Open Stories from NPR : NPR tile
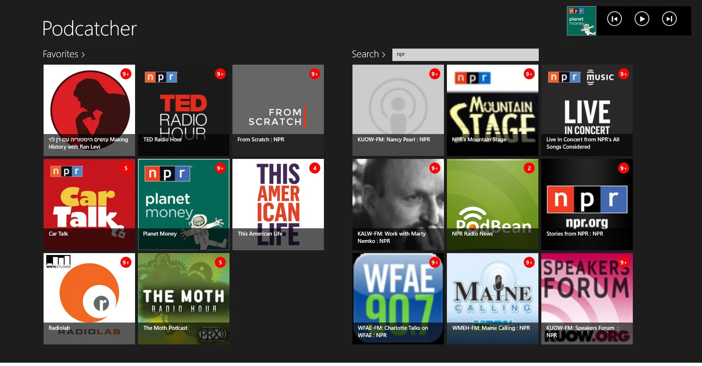Viewport: 702px width, 366px height. (587, 205)
